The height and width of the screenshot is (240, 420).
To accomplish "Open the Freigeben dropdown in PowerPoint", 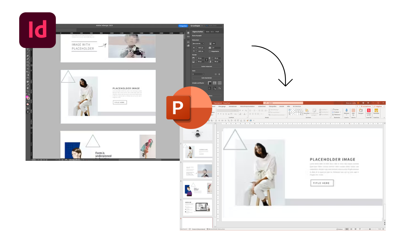I will pyautogui.click(x=379, y=106).
